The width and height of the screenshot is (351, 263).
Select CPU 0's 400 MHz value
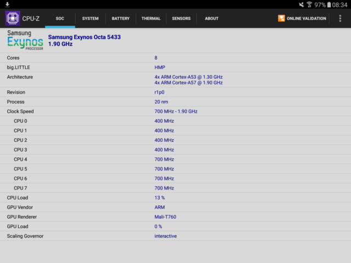[x=164, y=121]
